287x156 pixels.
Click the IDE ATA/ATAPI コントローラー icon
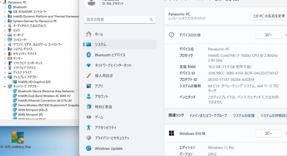(x=10, y=12)
